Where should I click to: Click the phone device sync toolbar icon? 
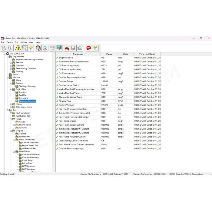point(45,48)
